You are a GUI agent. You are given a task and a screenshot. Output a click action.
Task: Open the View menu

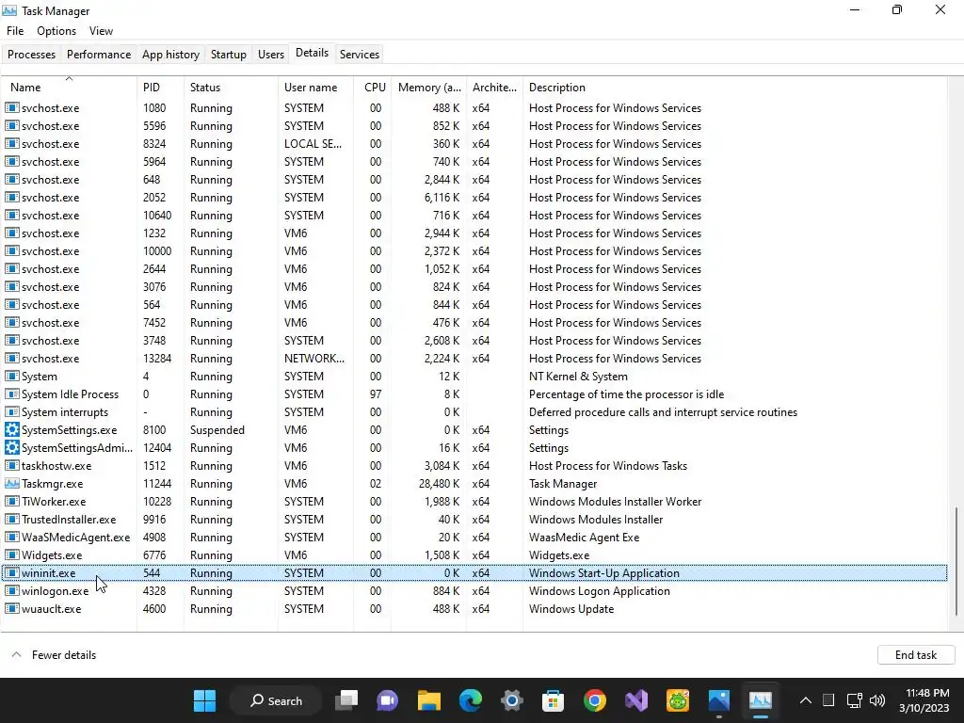coord(101,31)
